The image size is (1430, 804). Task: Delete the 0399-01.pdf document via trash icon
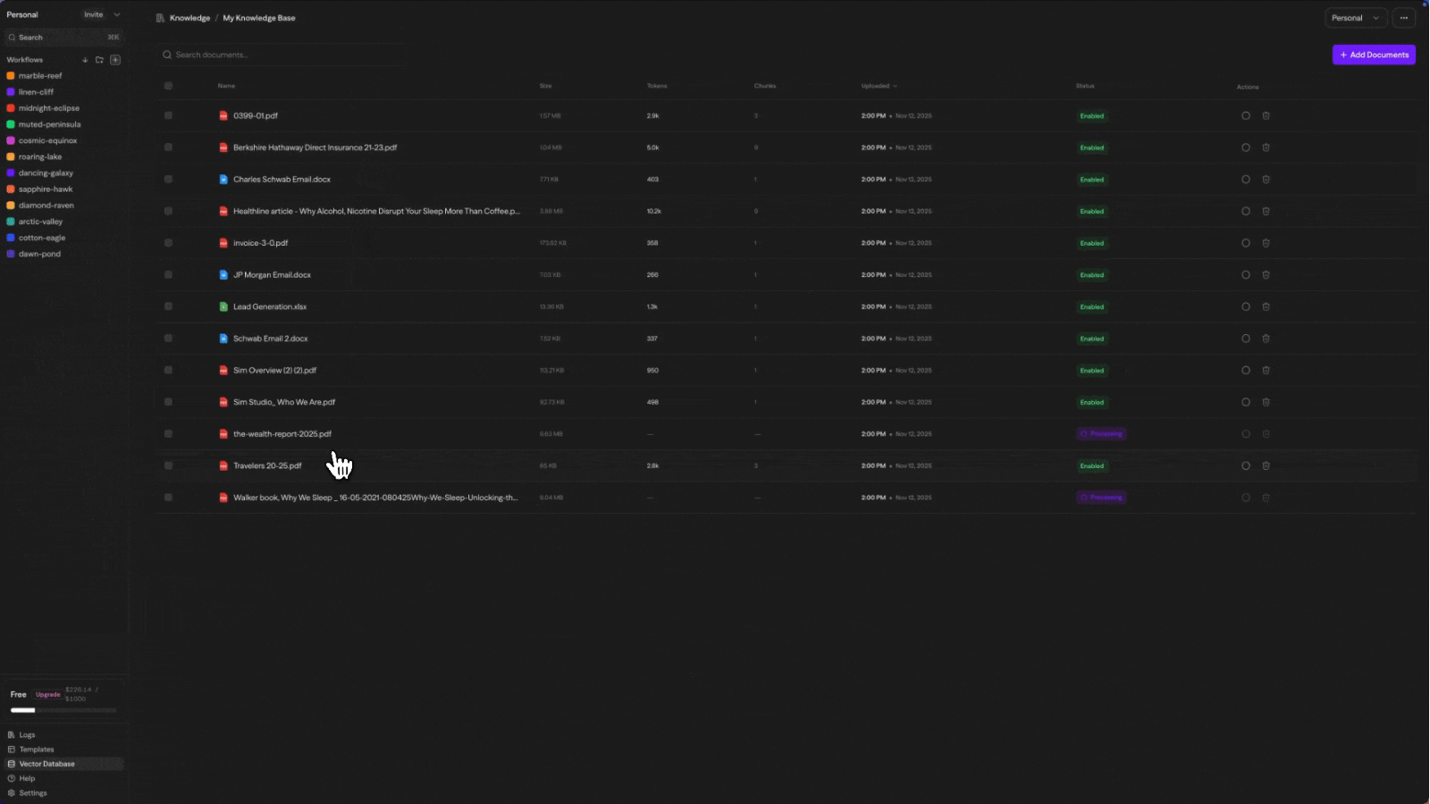(1266, 116)
